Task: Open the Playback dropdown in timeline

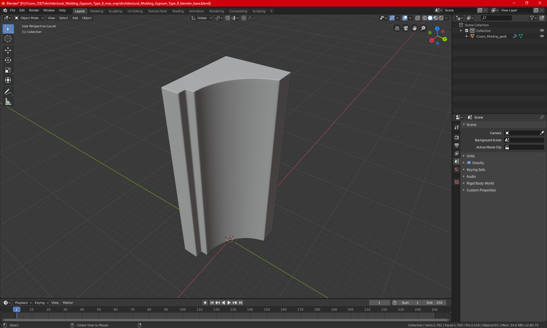Action: [23, 303]
